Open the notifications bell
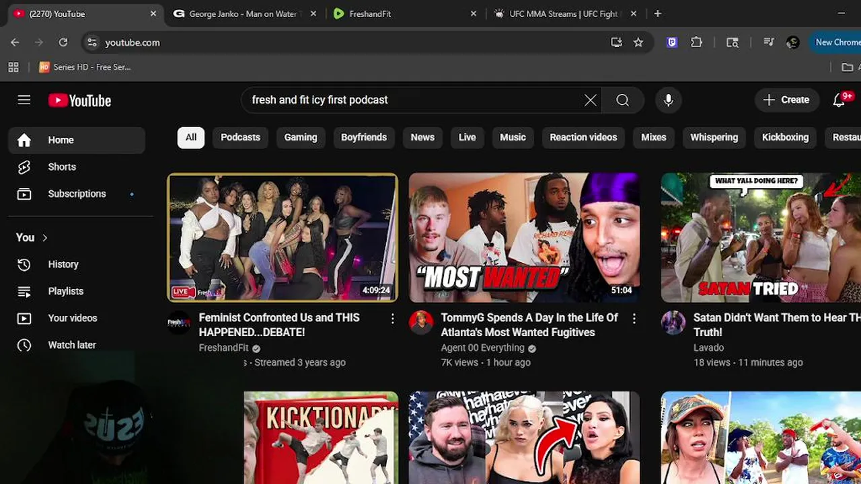Image resolution: width=861 pixels, height=484 pixels. 839,100
